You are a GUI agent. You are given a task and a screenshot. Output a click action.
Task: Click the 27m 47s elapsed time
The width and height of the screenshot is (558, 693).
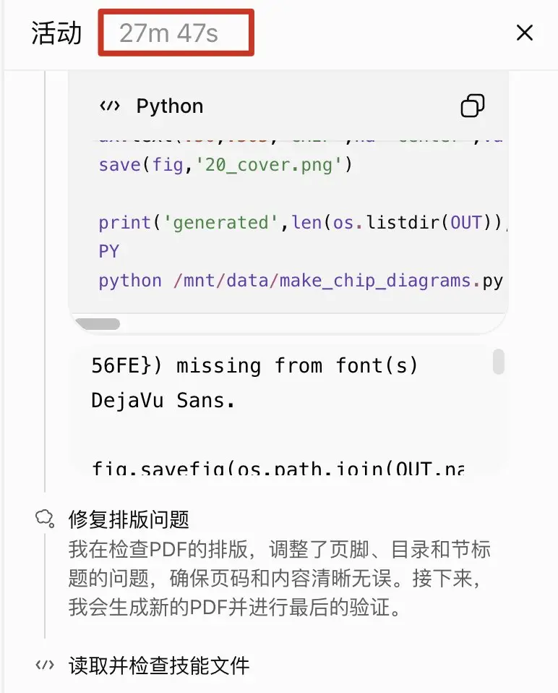click(168, 33)
